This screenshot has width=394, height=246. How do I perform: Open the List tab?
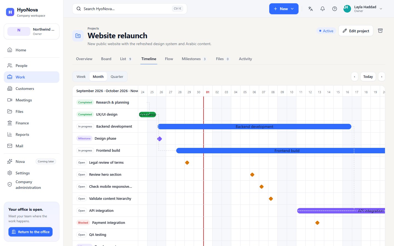(x=126, y=59)
